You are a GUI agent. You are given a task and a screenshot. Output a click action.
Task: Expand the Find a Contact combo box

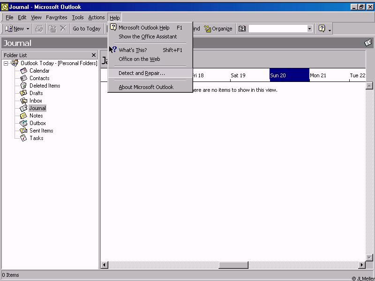(x=309, y=29)
